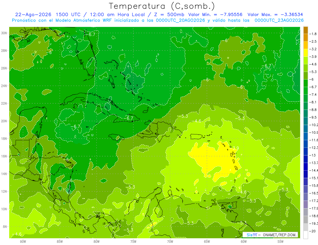The height and width of the screenshot is (245, 318).
Task: Click the colorbar value "-11.6"
Action: tap(314, 140)
